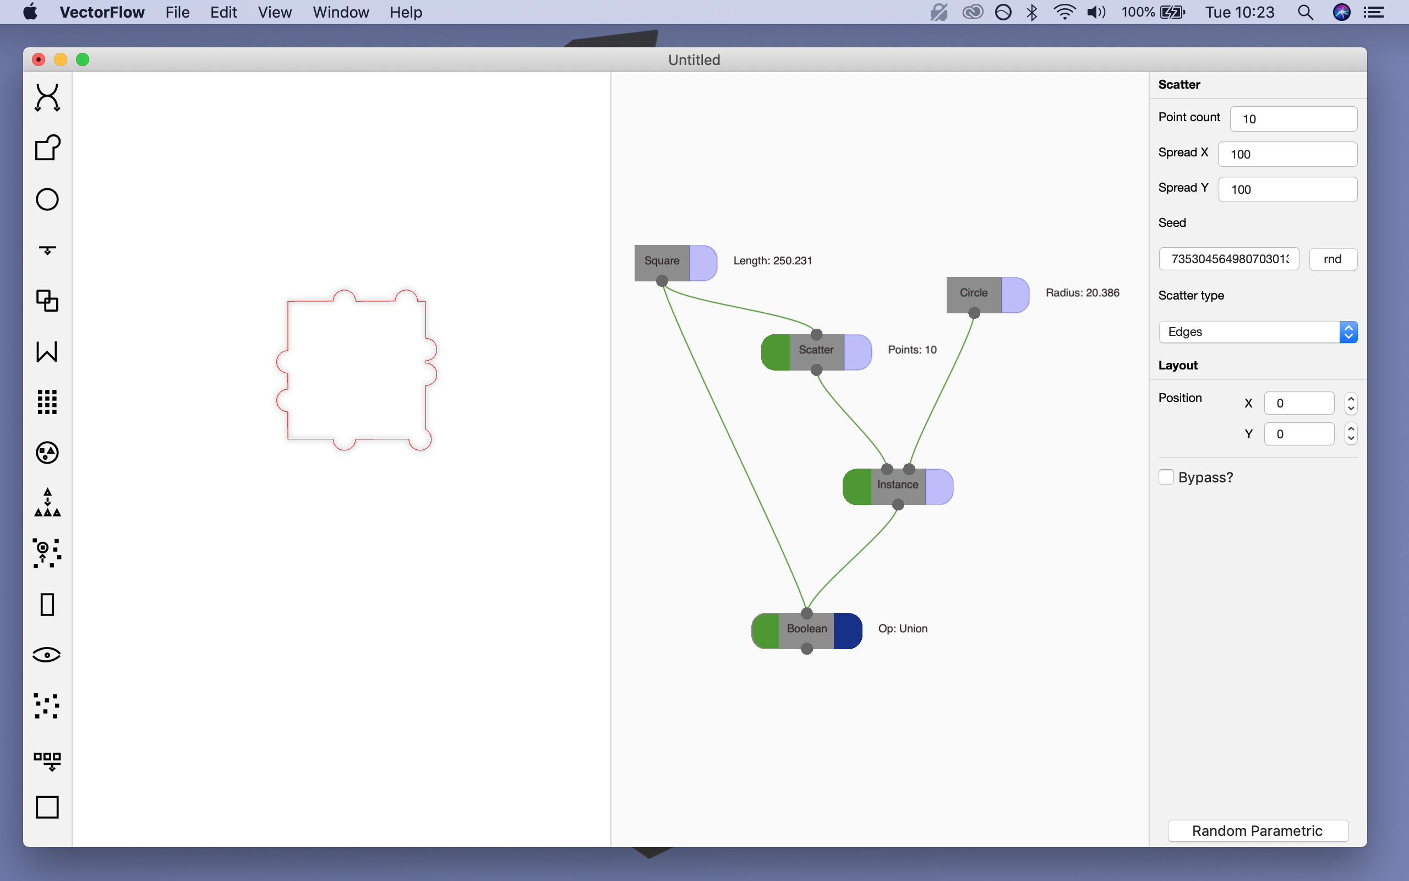The width and height of the screenshot is (1409, 881).
Task: Click the triangles instance tool icon
Action: coord(47,503)
